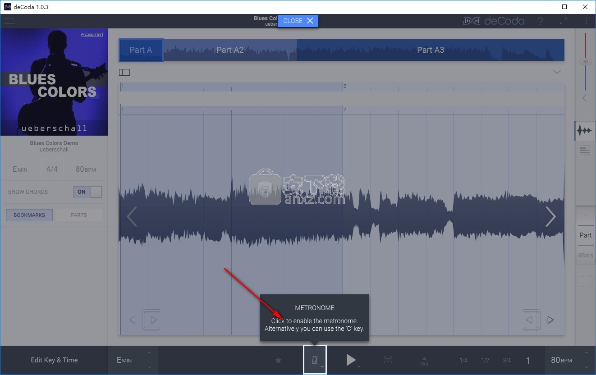The width and height of the screenshot is (596, 375).
Task: Toggle the split panel layout icon
Action: click(124, 72)
